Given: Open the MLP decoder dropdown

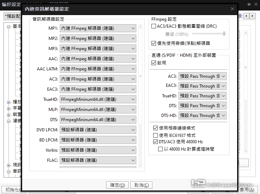Looking at the screenshot, I should pyautogui.click(x=98, y=110).
